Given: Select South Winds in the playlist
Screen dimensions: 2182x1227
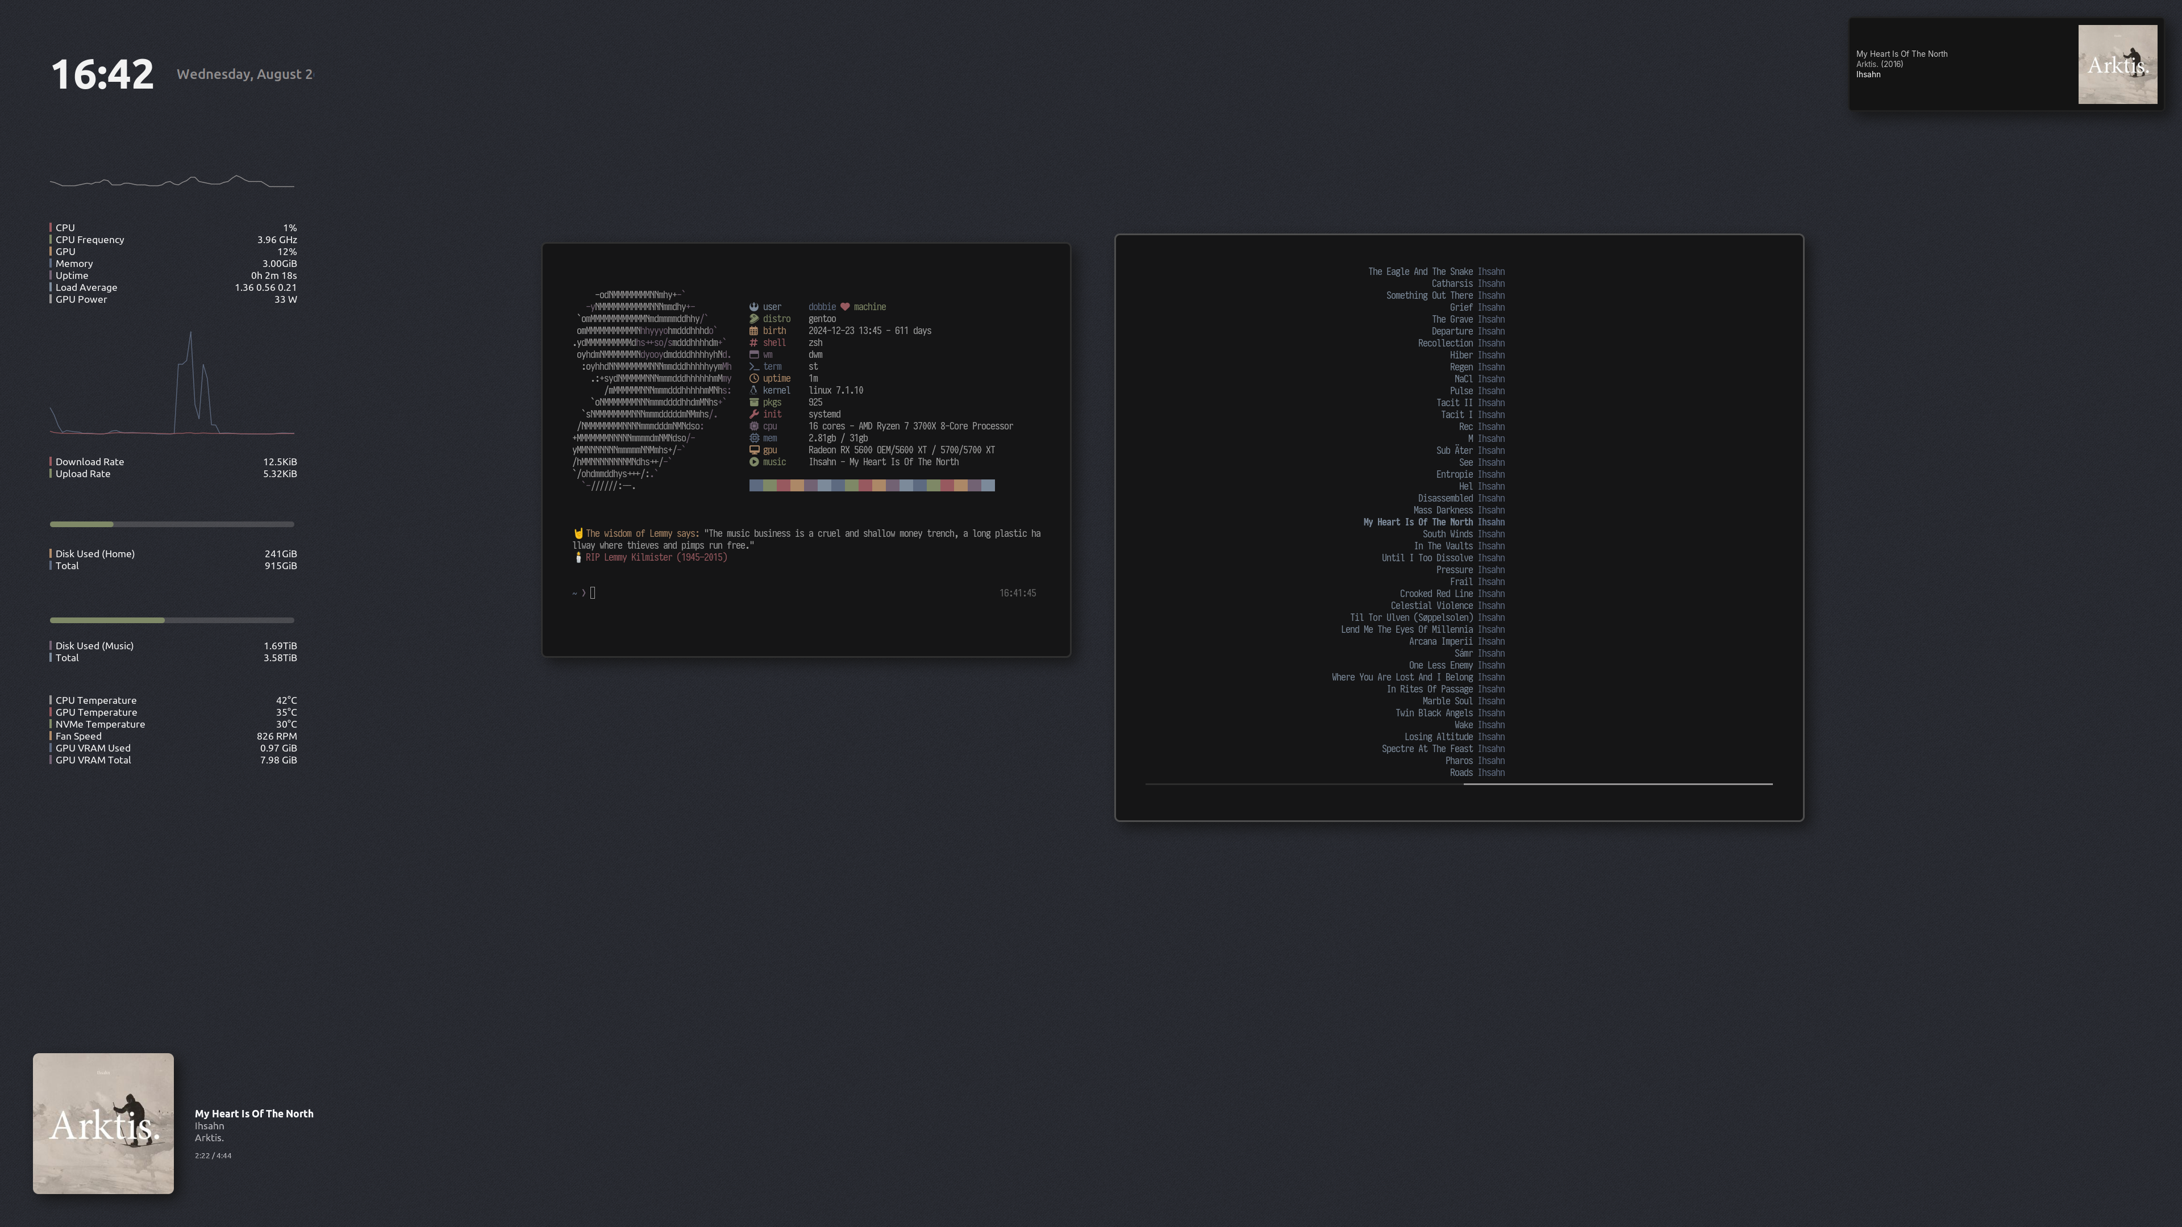Looking at the screenshot, I should point(1464,533).
